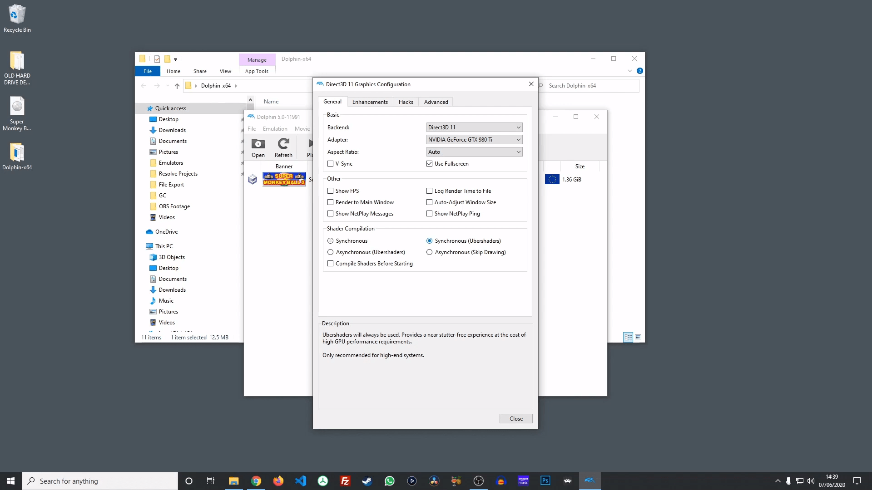Click the Quick access section in File Explorer
872x490 pixels.
(171, 108)
